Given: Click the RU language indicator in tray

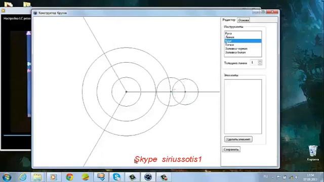Looking at the screenshot, I should (x=266, y=176).
